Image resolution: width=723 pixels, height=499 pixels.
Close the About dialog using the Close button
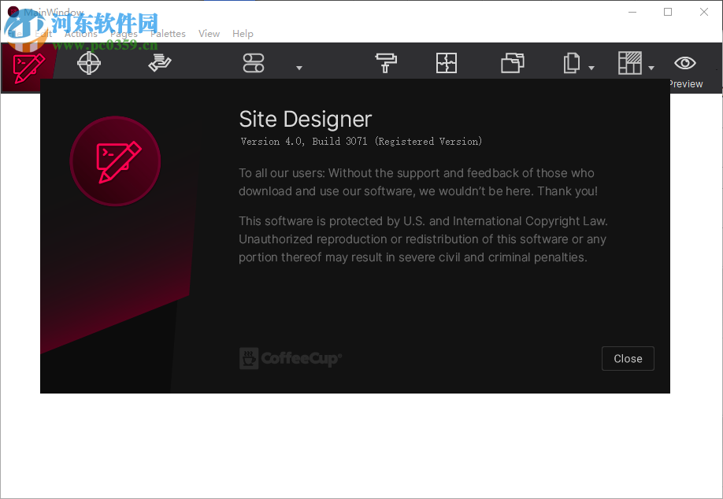628,358
